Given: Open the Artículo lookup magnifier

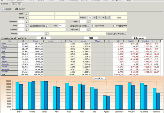Looking at the screenshot, I should 47,34.
